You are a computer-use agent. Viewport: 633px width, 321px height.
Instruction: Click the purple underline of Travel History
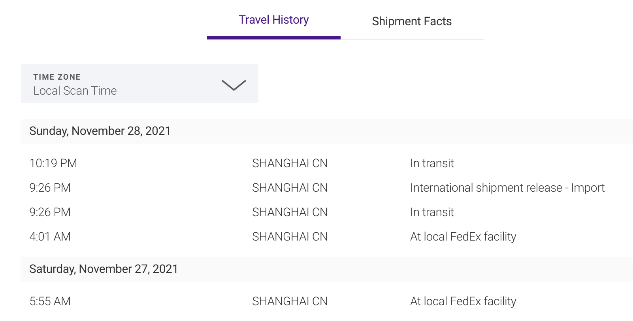coord(273,38)
